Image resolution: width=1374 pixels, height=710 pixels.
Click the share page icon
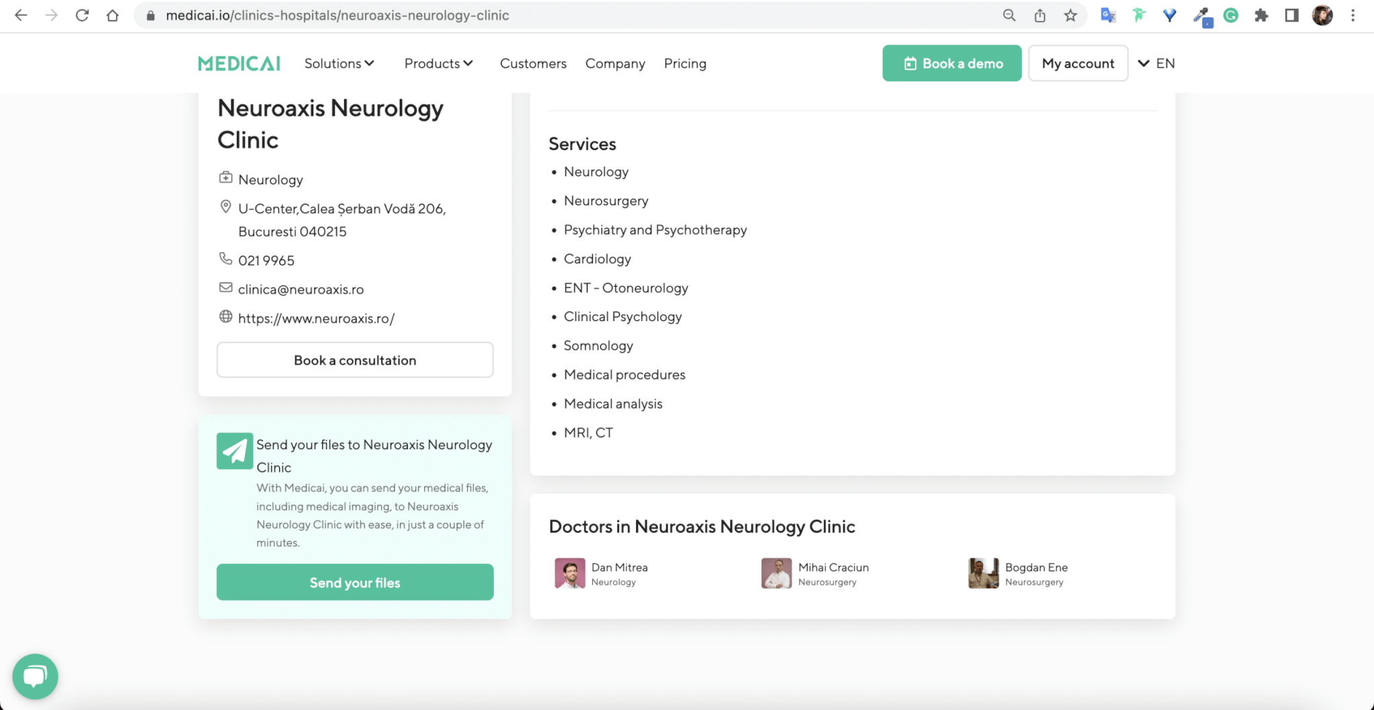point(1040,15)
